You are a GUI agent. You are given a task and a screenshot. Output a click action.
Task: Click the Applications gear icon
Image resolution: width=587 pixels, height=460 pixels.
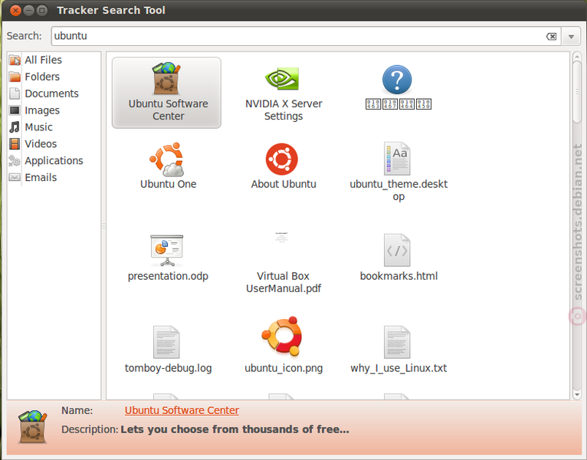pyautogui.click(x=15, y=160)
